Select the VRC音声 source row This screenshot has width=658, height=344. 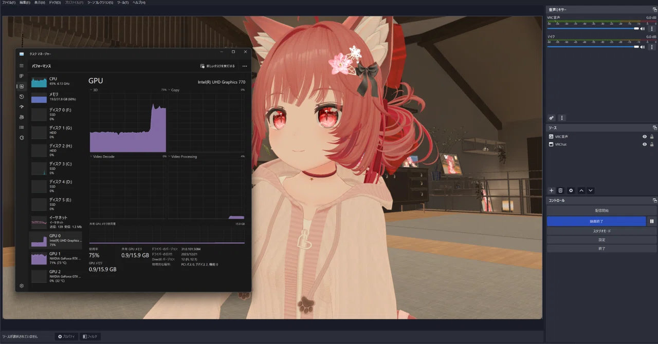[x=601, y=137]
